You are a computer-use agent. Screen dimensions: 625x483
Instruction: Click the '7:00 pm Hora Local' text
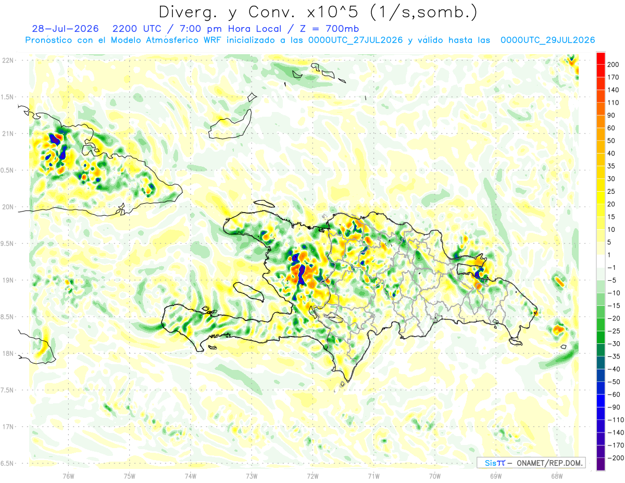[230, 29]
